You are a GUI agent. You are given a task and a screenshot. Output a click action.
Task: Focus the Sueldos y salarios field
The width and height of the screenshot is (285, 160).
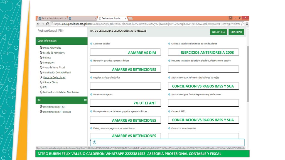tap(126, 52)
